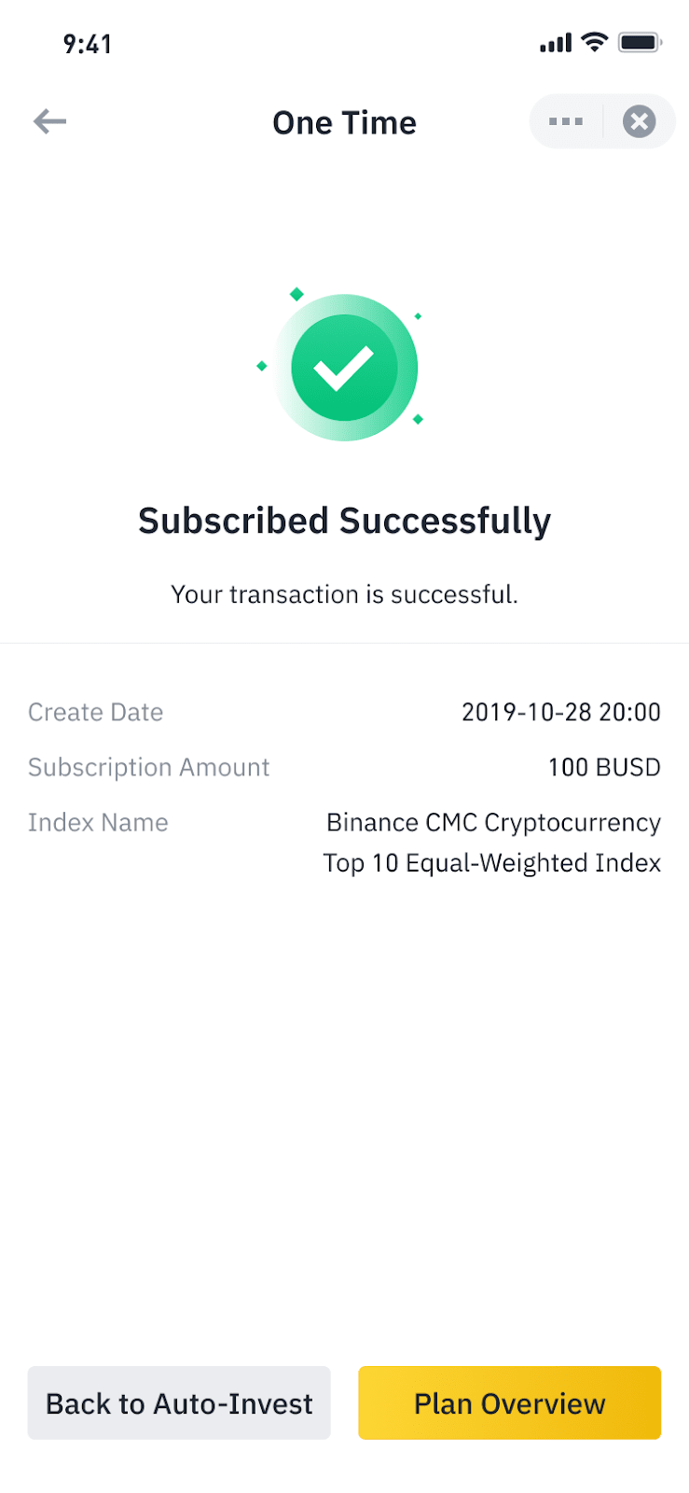
Task: Close the mini program with the X icon
Action: pos(639,121)
